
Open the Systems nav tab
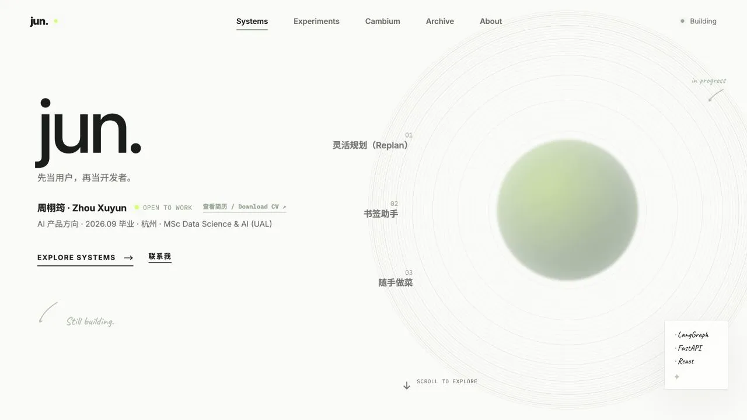pyautogui.click(x=252, y=22)
